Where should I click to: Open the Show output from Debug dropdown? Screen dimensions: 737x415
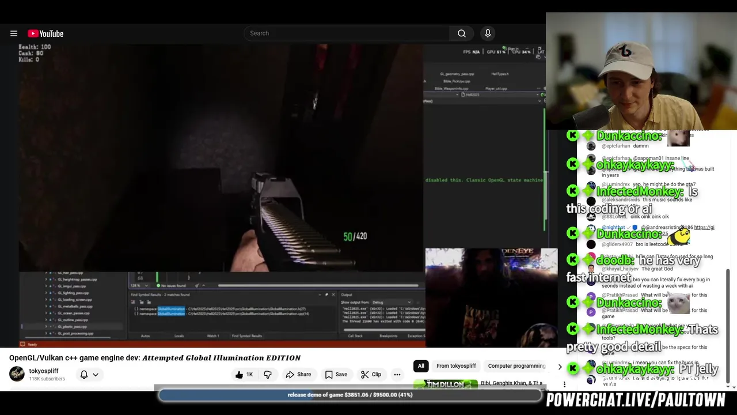(x=392, y=302)
